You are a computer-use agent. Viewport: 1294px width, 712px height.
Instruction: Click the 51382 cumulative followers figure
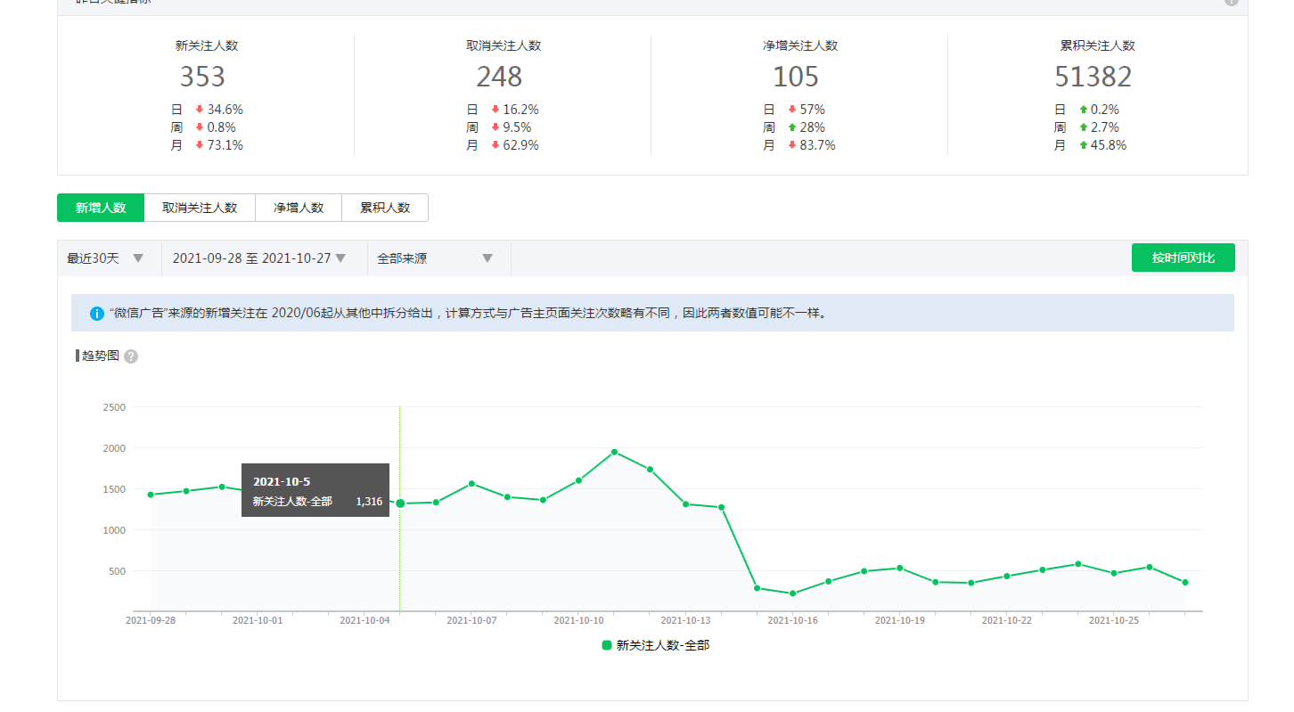pos(1093,78)
